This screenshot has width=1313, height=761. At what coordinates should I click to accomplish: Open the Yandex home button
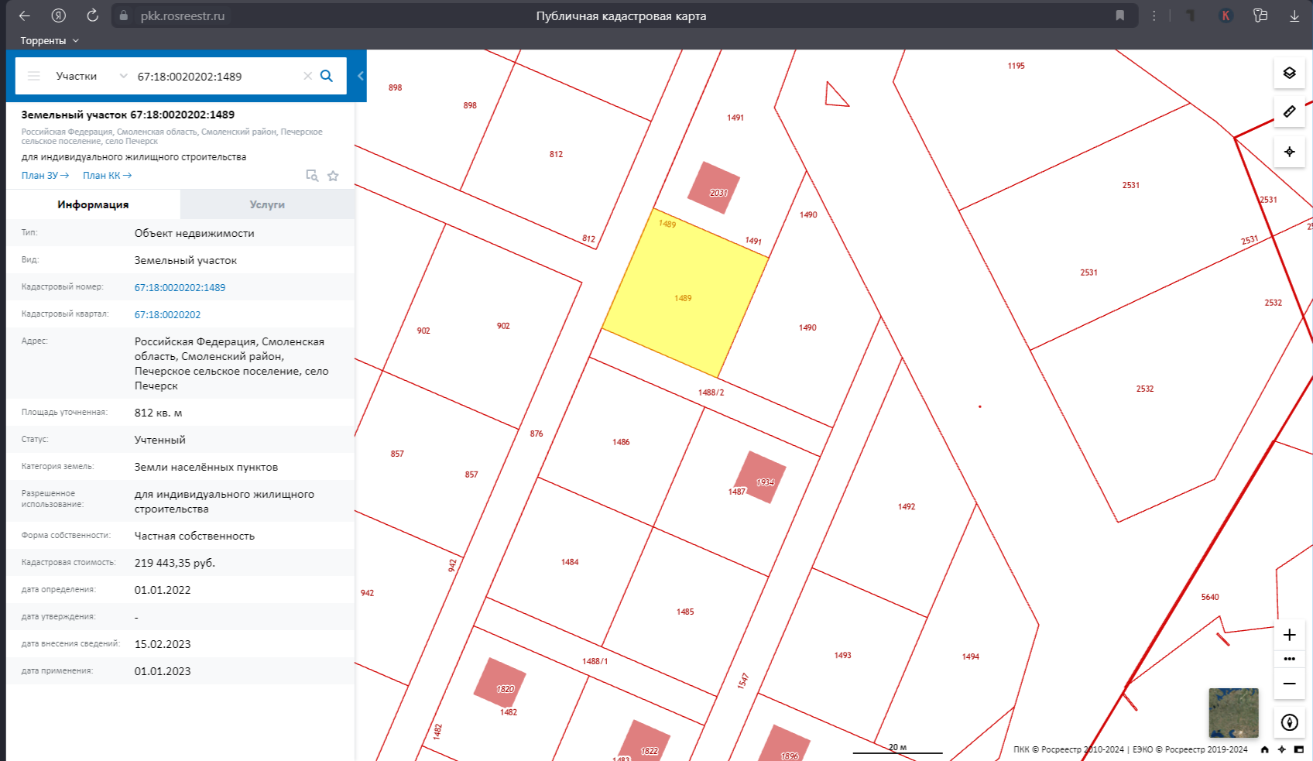pyautogui.click(x=59, y=15)
